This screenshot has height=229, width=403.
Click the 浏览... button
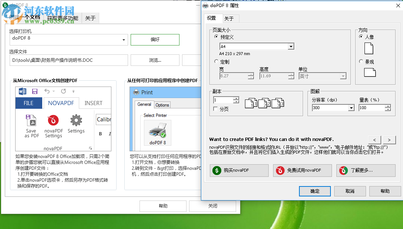(x=155, y=60)
